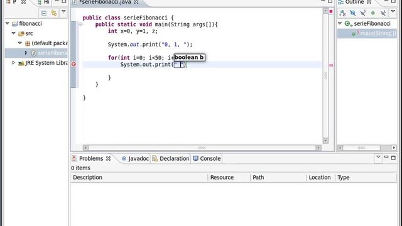This screenshot has height=226, width=402.
Task: Click the overview ruler error indicator at top
Action: click(x=331, y=11)
